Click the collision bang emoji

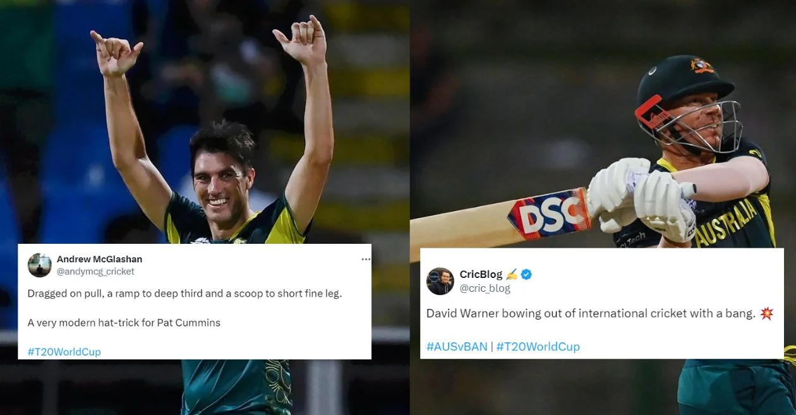[766, 313]
